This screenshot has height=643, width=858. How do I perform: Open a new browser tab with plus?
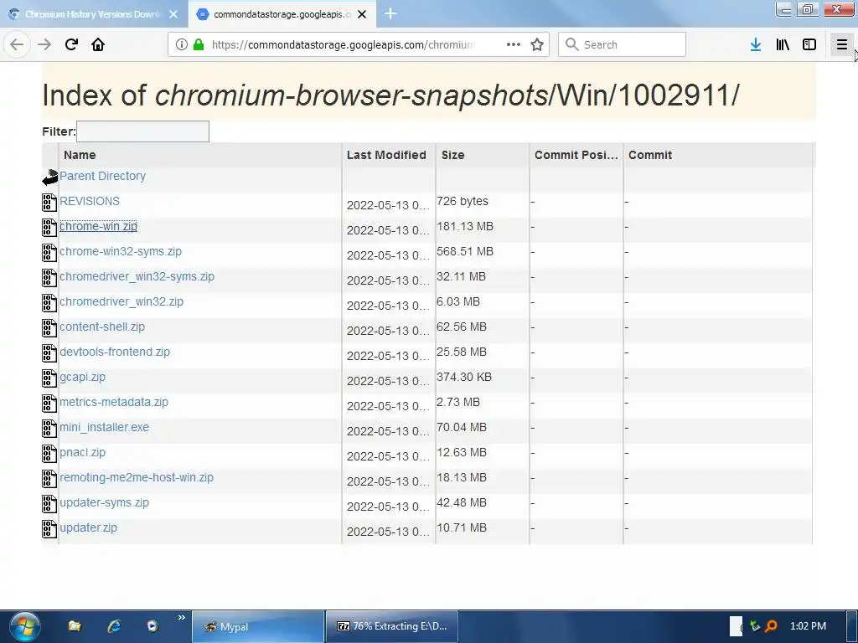pos(390,13)
